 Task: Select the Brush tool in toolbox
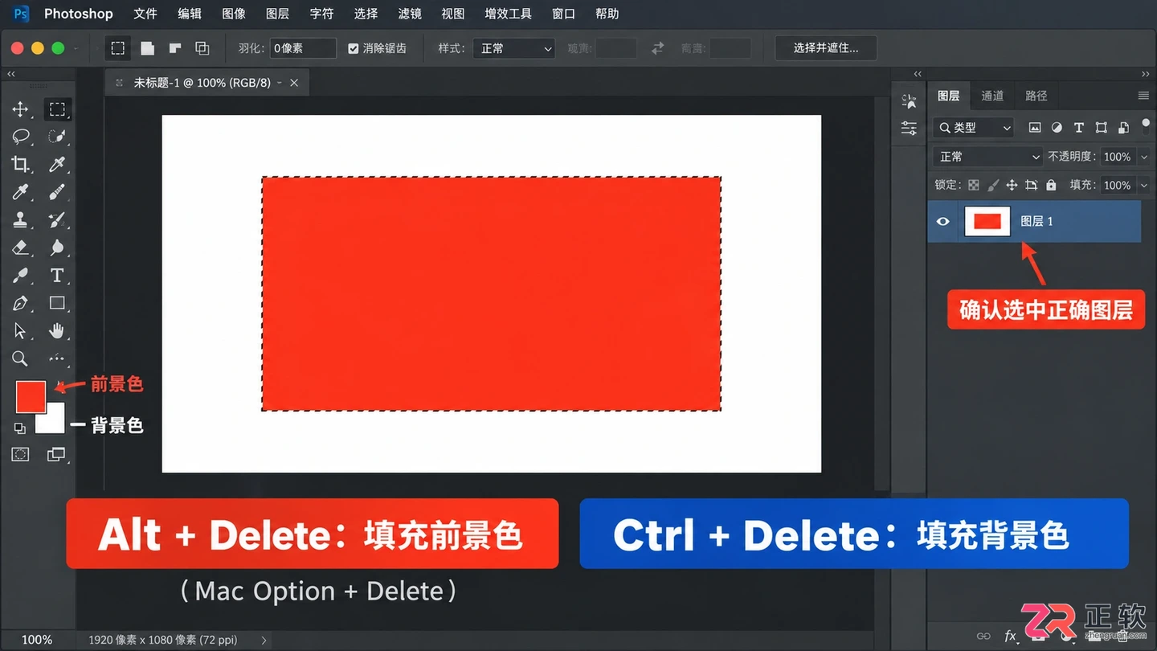[x=56, y=192]
